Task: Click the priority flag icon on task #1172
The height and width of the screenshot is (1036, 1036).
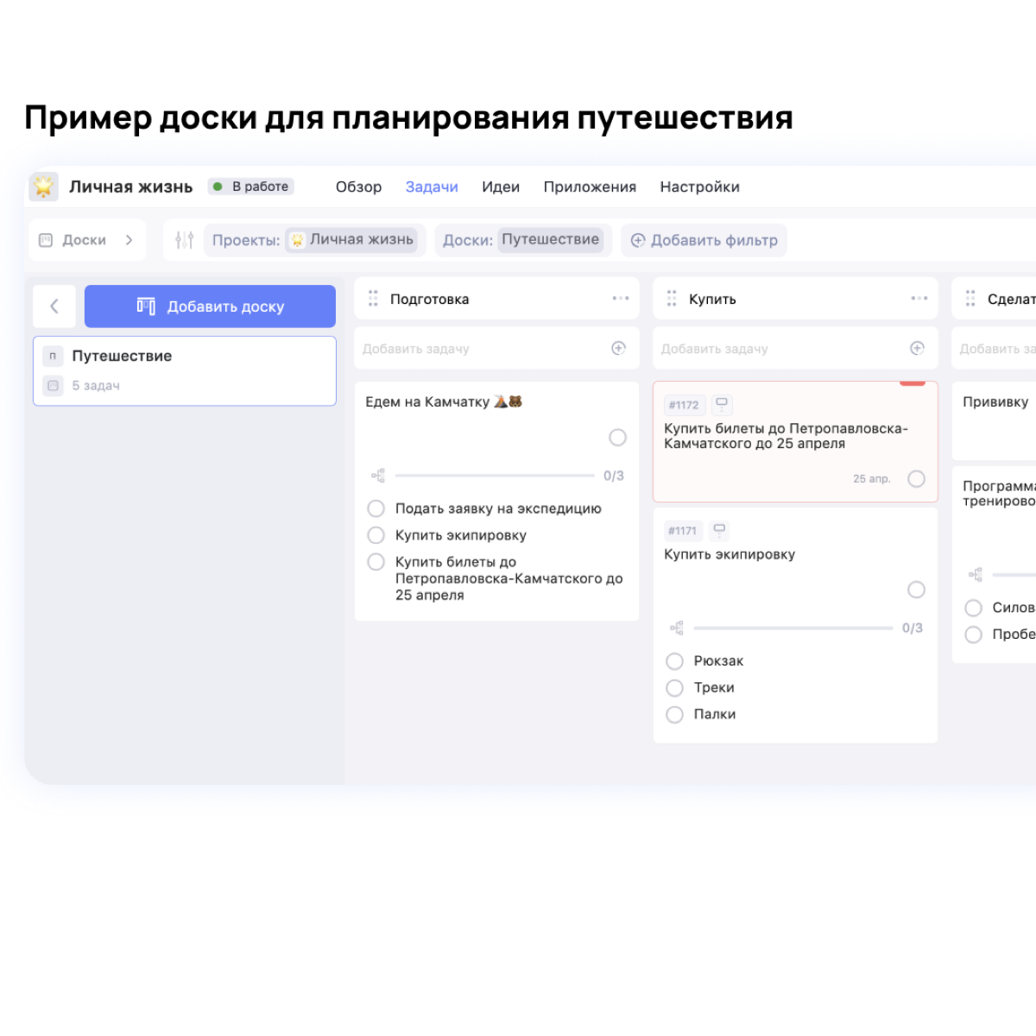Action: click(722, 404)
